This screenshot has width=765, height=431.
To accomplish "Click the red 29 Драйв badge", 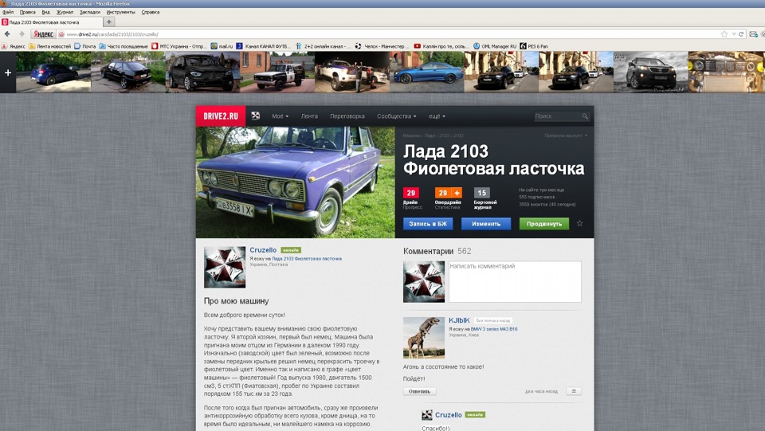I will [x=411, y=193].
